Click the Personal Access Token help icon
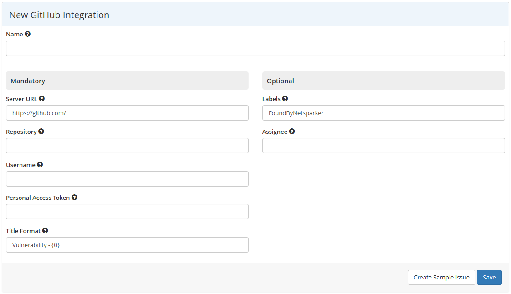This screenshot has width=511, height=294. click(74, 197)
